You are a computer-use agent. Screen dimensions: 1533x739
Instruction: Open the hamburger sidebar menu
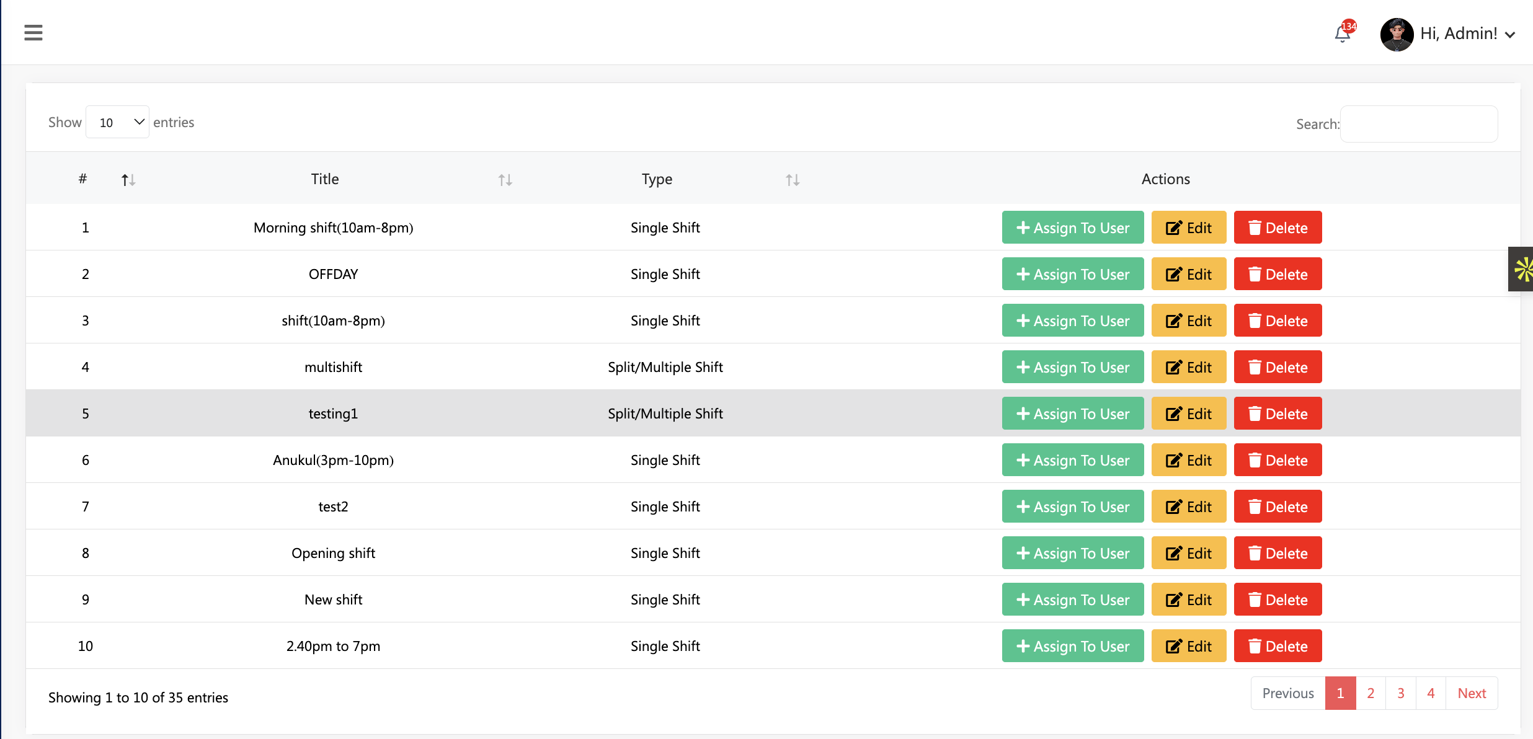(x=33, y=32)
